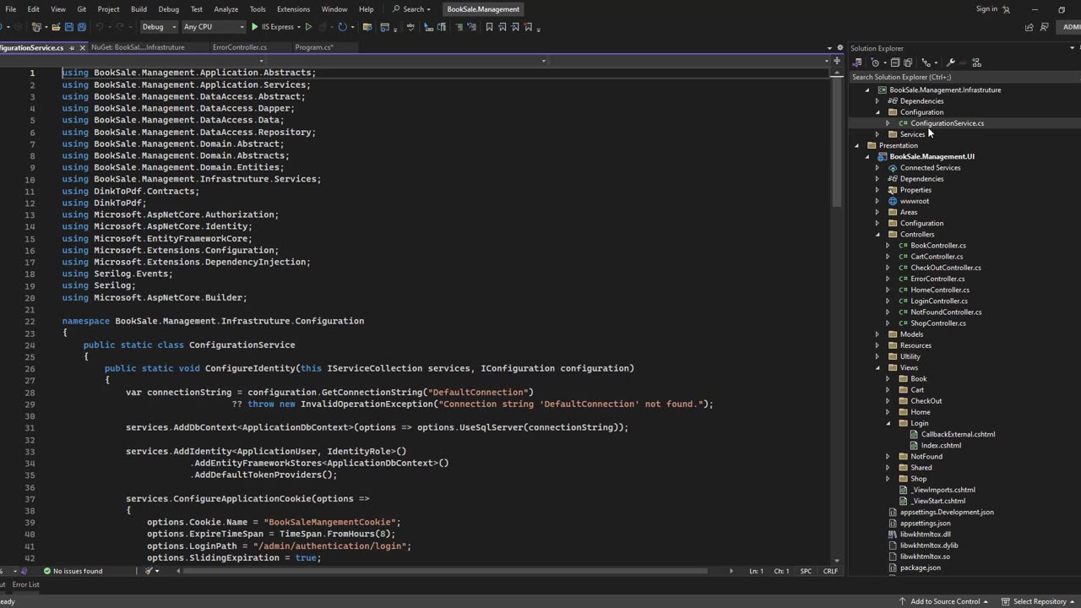Open the File menu
Screen dimensions: 1081x608
click(11, 9)
